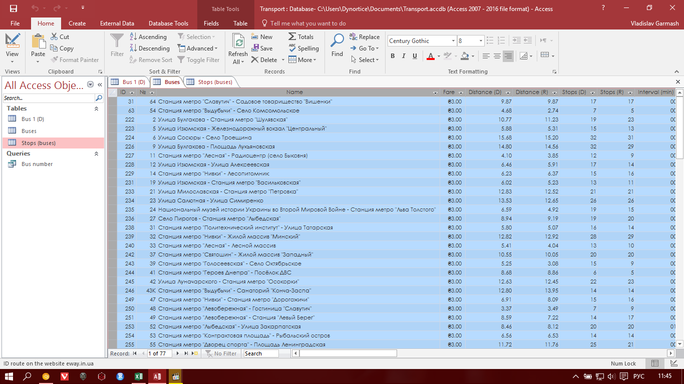Open Buses table in navigation pane

pyautogui.click(x=29, y=131)
